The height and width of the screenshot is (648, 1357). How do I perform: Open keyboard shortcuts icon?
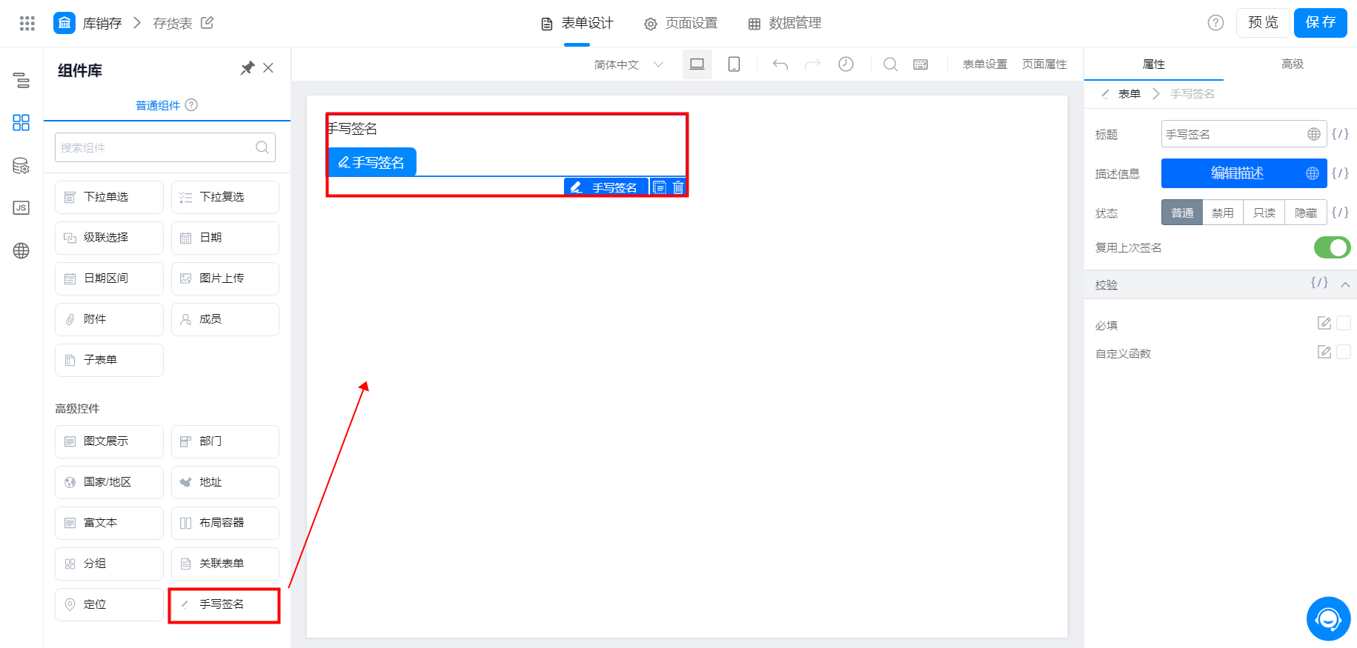click(x=920, y=64)
